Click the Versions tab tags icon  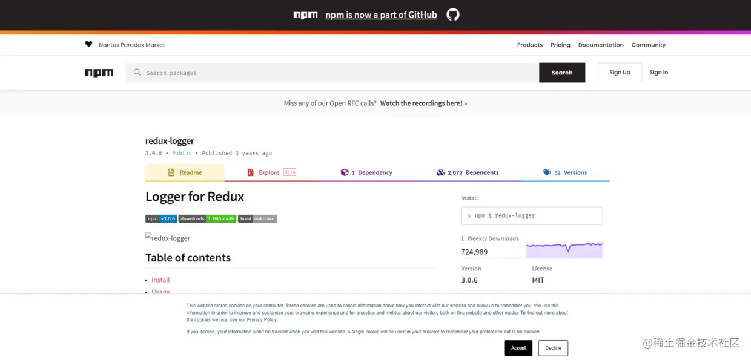(x=547, y=172)
